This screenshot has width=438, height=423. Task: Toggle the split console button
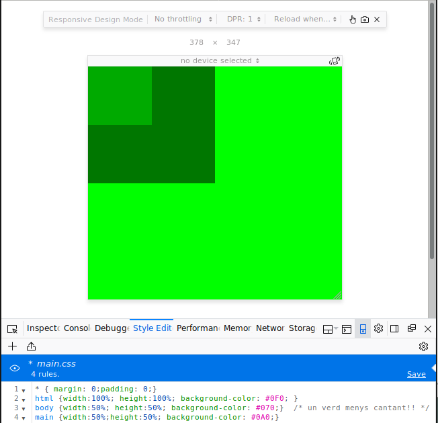[x=347, y=329]
